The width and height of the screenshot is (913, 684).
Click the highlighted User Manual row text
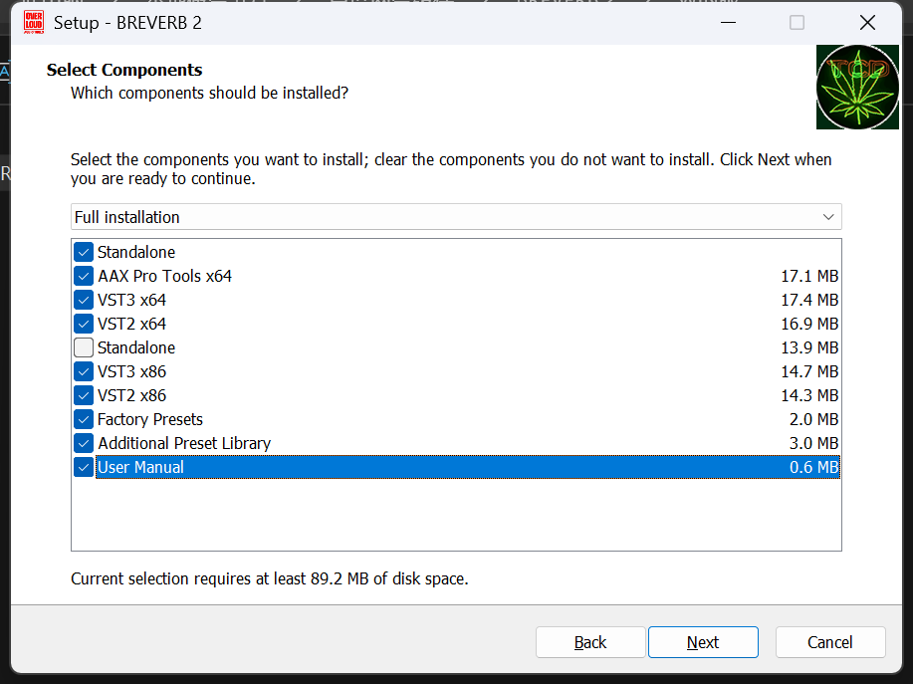point(141,467)
